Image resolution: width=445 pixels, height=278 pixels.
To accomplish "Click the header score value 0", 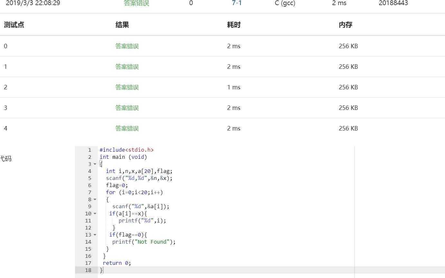I will tap(191, 3).
